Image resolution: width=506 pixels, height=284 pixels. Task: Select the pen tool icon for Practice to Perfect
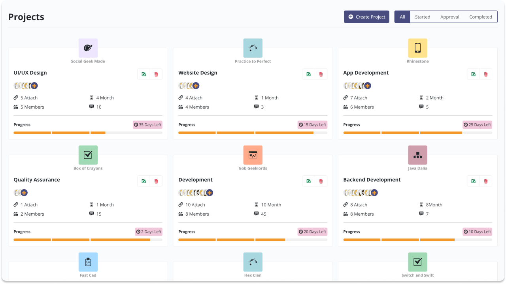(x=253, y=47)
